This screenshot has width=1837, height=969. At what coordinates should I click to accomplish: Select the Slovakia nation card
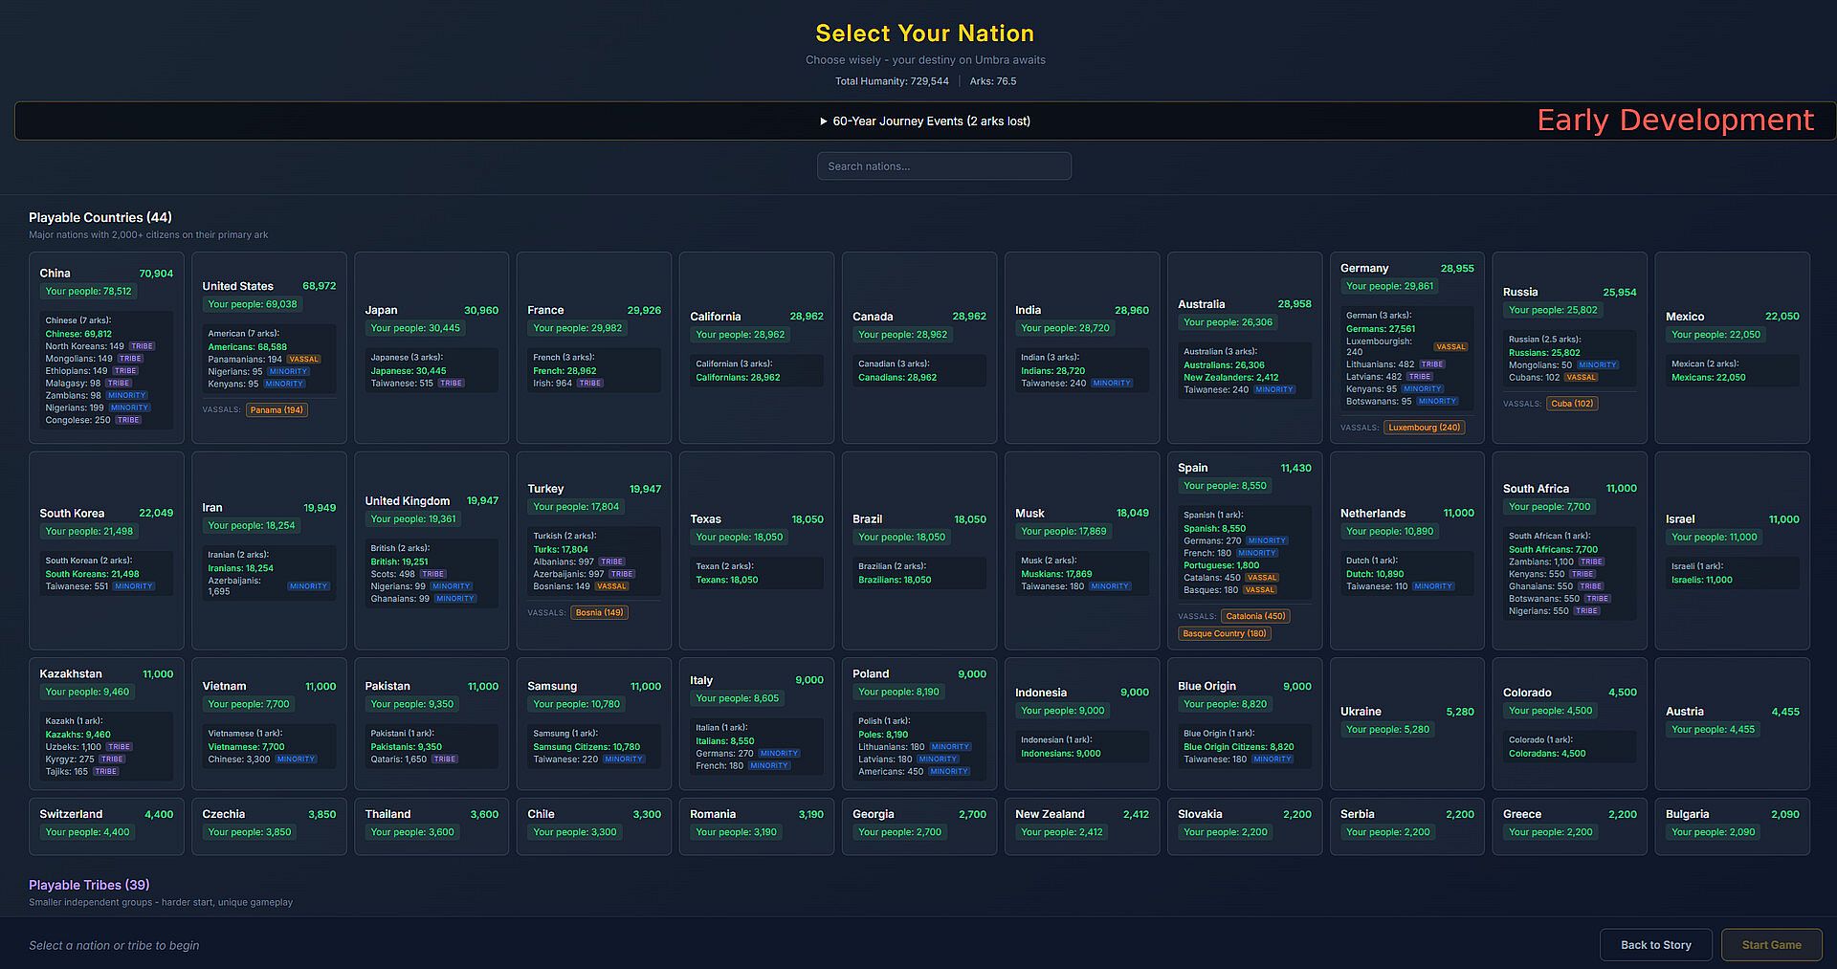tap(1245, 826)
